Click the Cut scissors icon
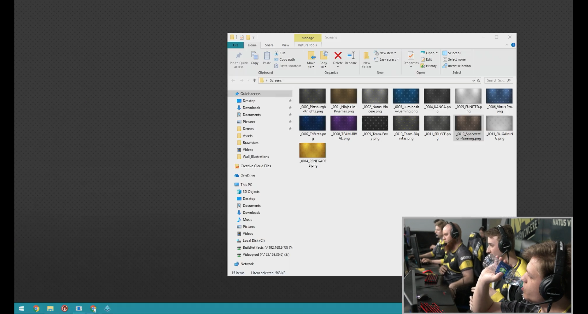588x314 pixels. coord(277,53)
